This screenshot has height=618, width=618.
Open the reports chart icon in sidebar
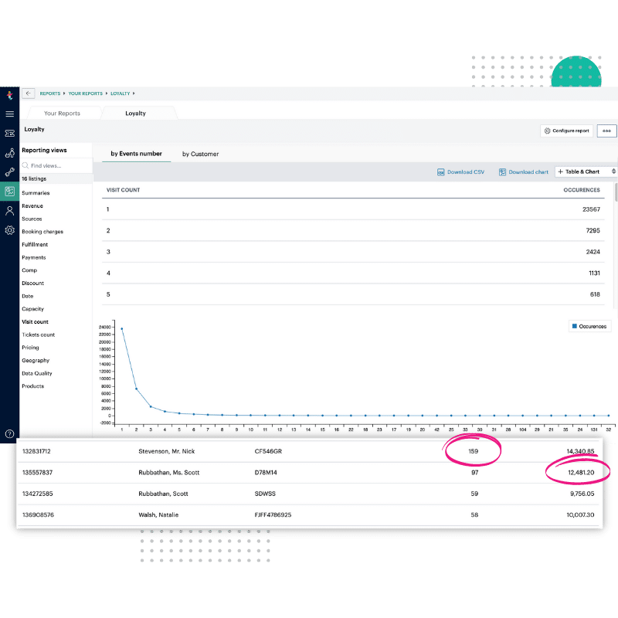point(9,191)
